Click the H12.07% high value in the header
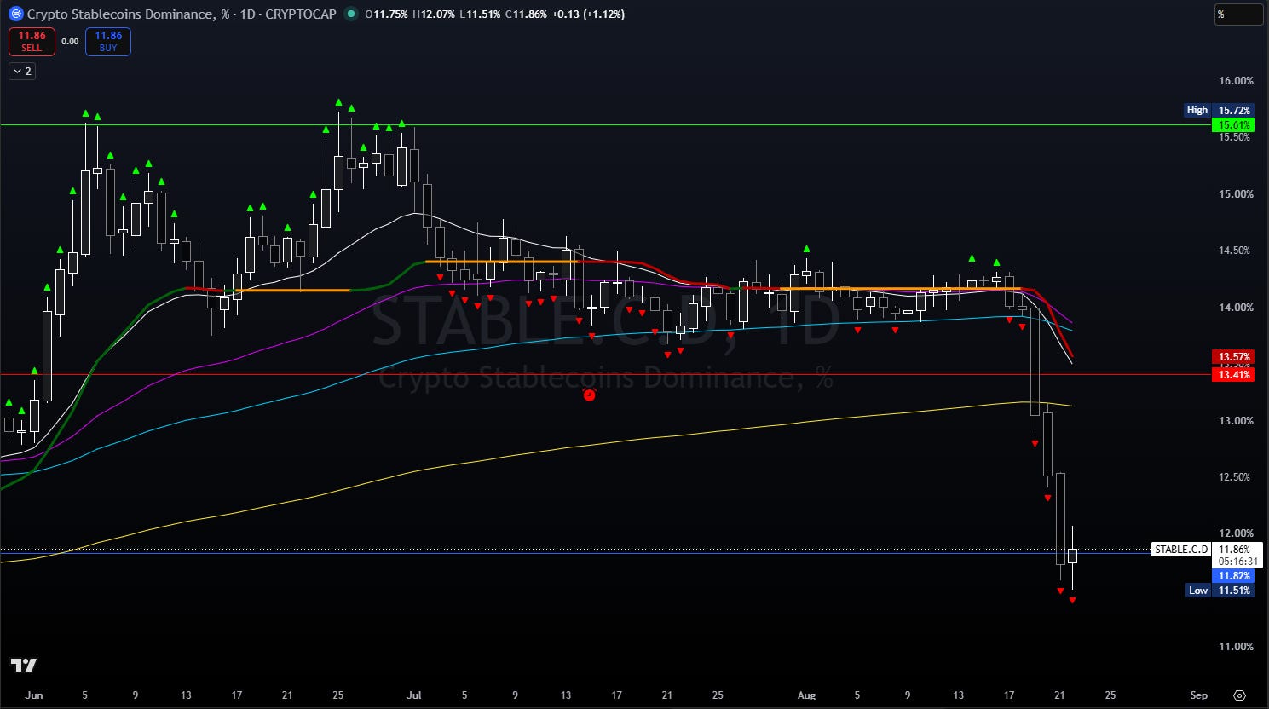The width and height of the screenshot is (1269, 709). [x=435, y=14]
